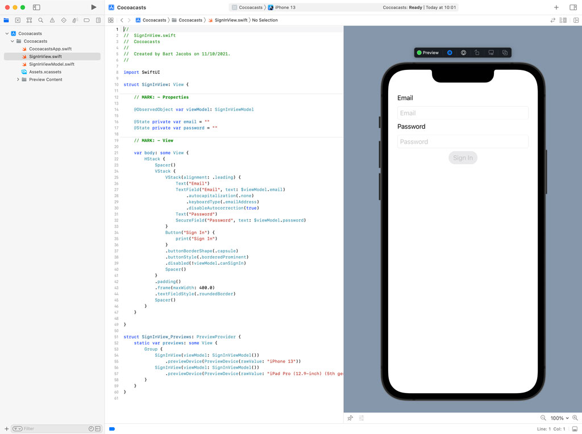The image size is (582, 434).
Task: Open the Project navigator folder icon
Action: [6, 20]
